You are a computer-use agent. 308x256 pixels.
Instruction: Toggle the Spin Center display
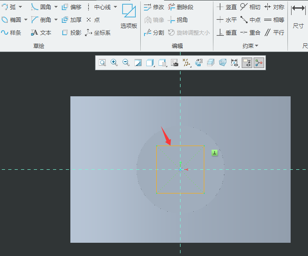click(x=259, y=63)
